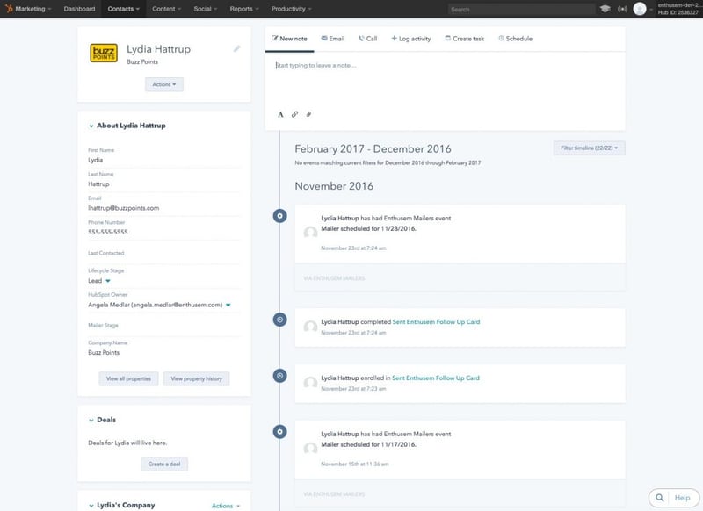Open contact Actions dropdown under Buzz Points
703x511 pixels.
point(164,84)
